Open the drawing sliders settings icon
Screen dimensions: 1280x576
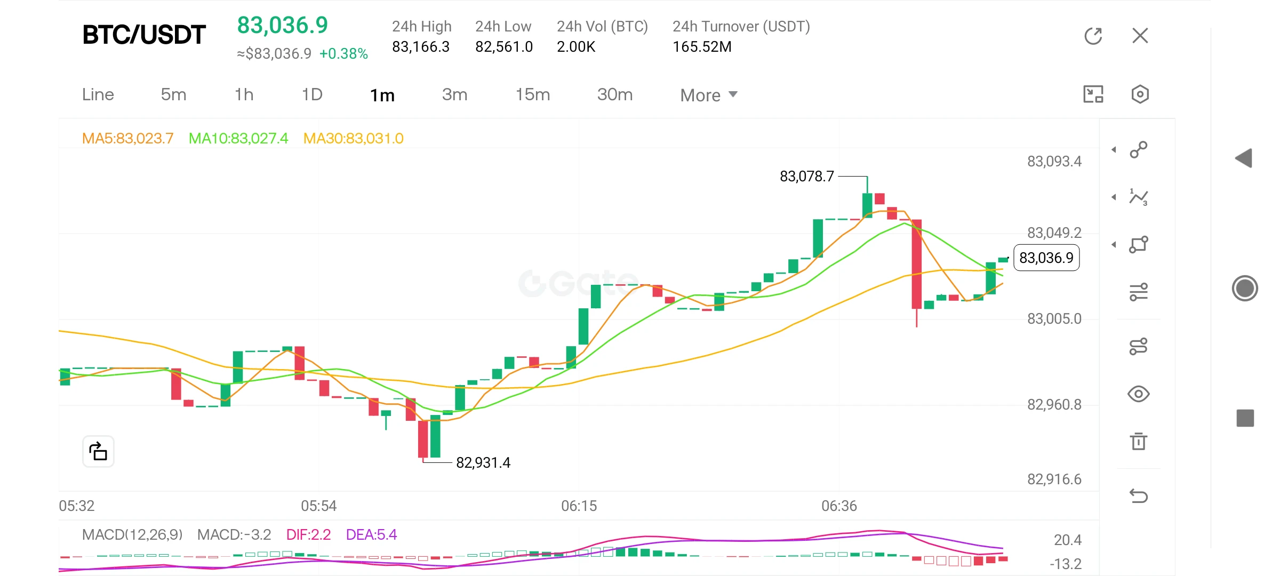(x=1138, y=292)
